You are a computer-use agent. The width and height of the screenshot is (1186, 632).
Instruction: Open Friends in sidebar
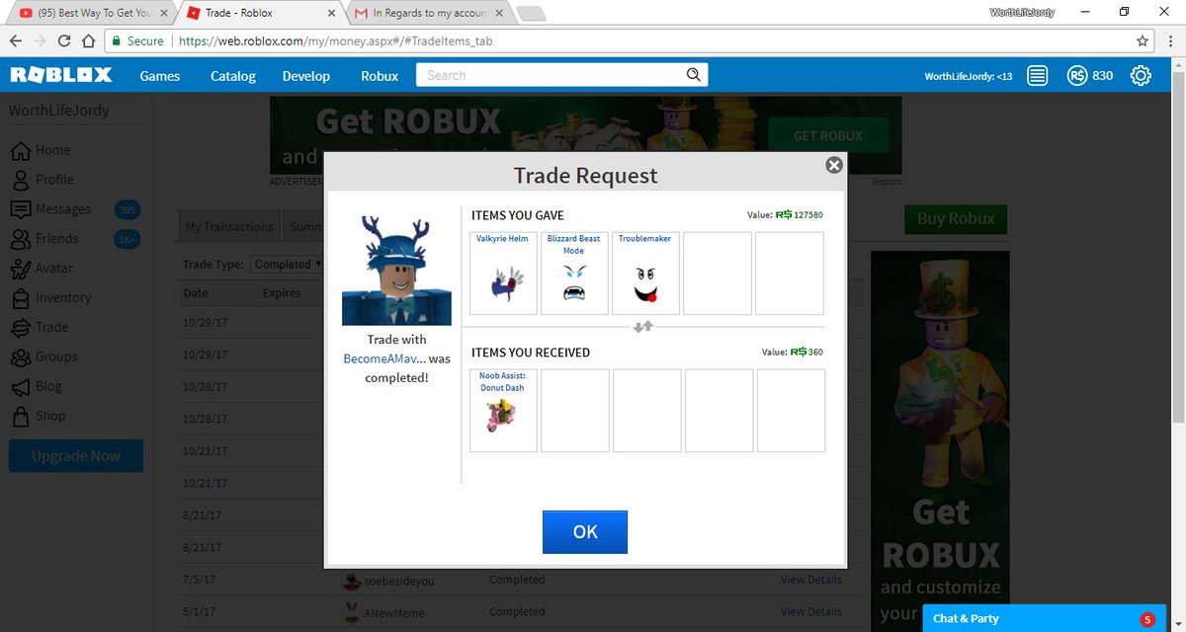tap(45, 239)
